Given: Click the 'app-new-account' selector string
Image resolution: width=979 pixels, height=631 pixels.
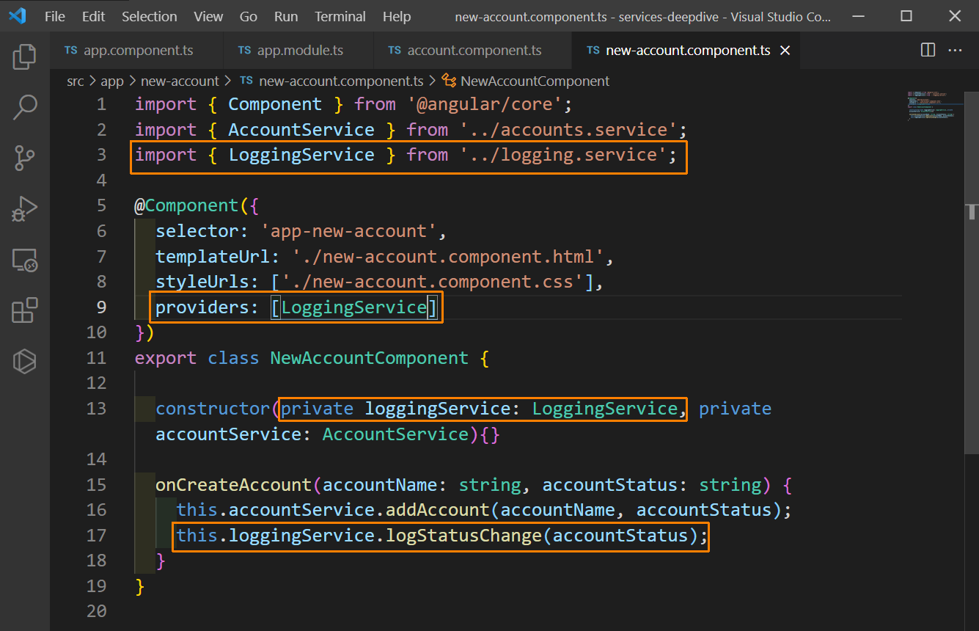Looking at the screenshot, I should click(349, 231).
